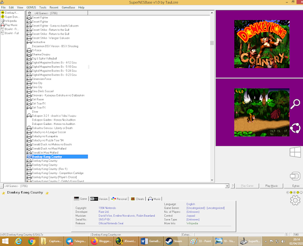Open the GEMUS menu
The height and width of the screenshot is (246, 303).
coord(31,8)
